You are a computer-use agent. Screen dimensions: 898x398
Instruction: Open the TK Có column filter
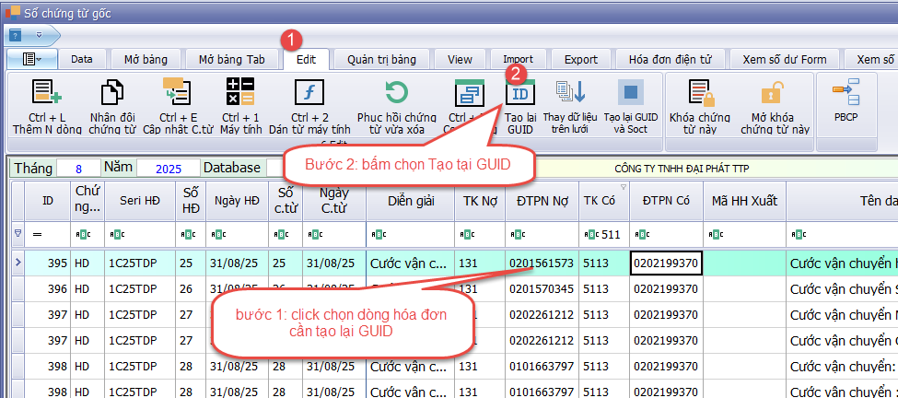point(621,187)
